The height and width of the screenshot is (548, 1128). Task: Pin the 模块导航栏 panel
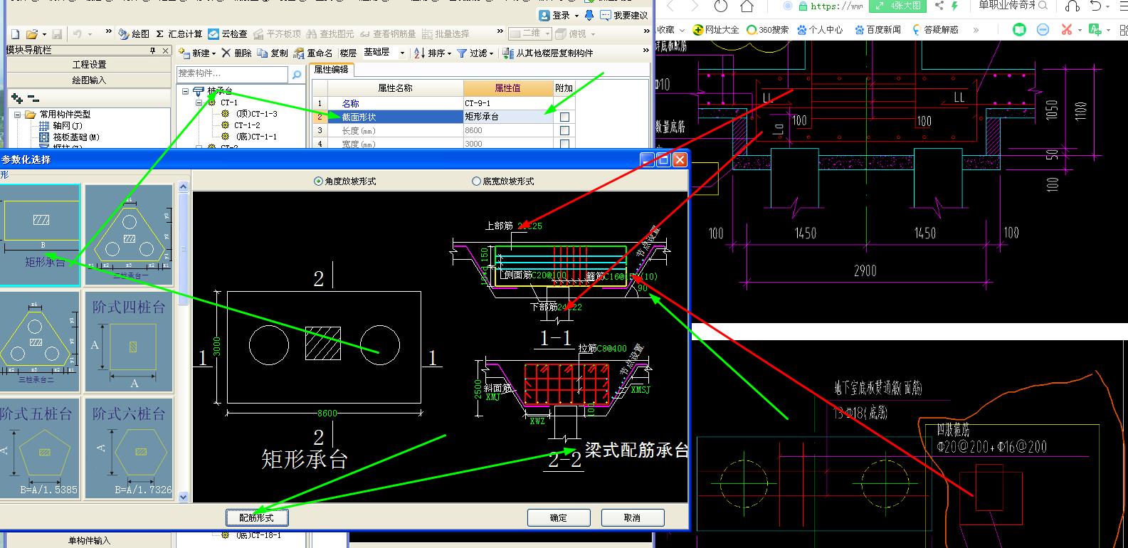click(x=152, y=51)
